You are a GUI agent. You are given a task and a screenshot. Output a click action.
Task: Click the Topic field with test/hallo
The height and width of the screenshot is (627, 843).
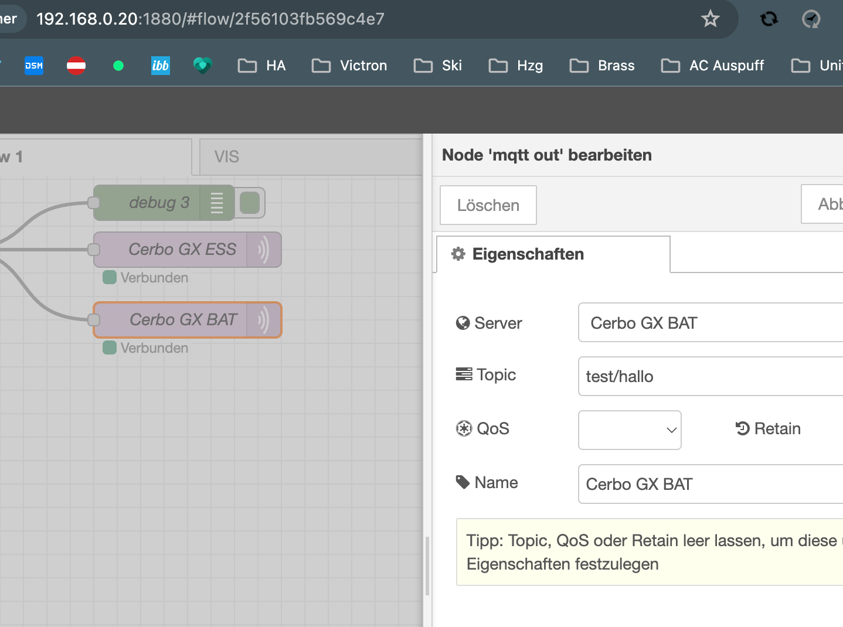(x=711, y=376)
